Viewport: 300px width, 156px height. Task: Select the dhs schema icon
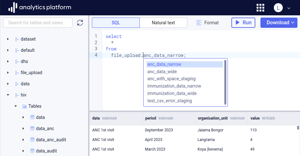click(17, 61)
